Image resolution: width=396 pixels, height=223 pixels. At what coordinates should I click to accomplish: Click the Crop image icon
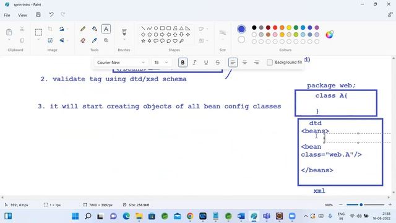point(50,29)
